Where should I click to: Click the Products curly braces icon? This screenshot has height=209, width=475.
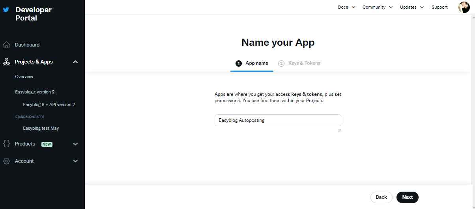coord(6,144)
